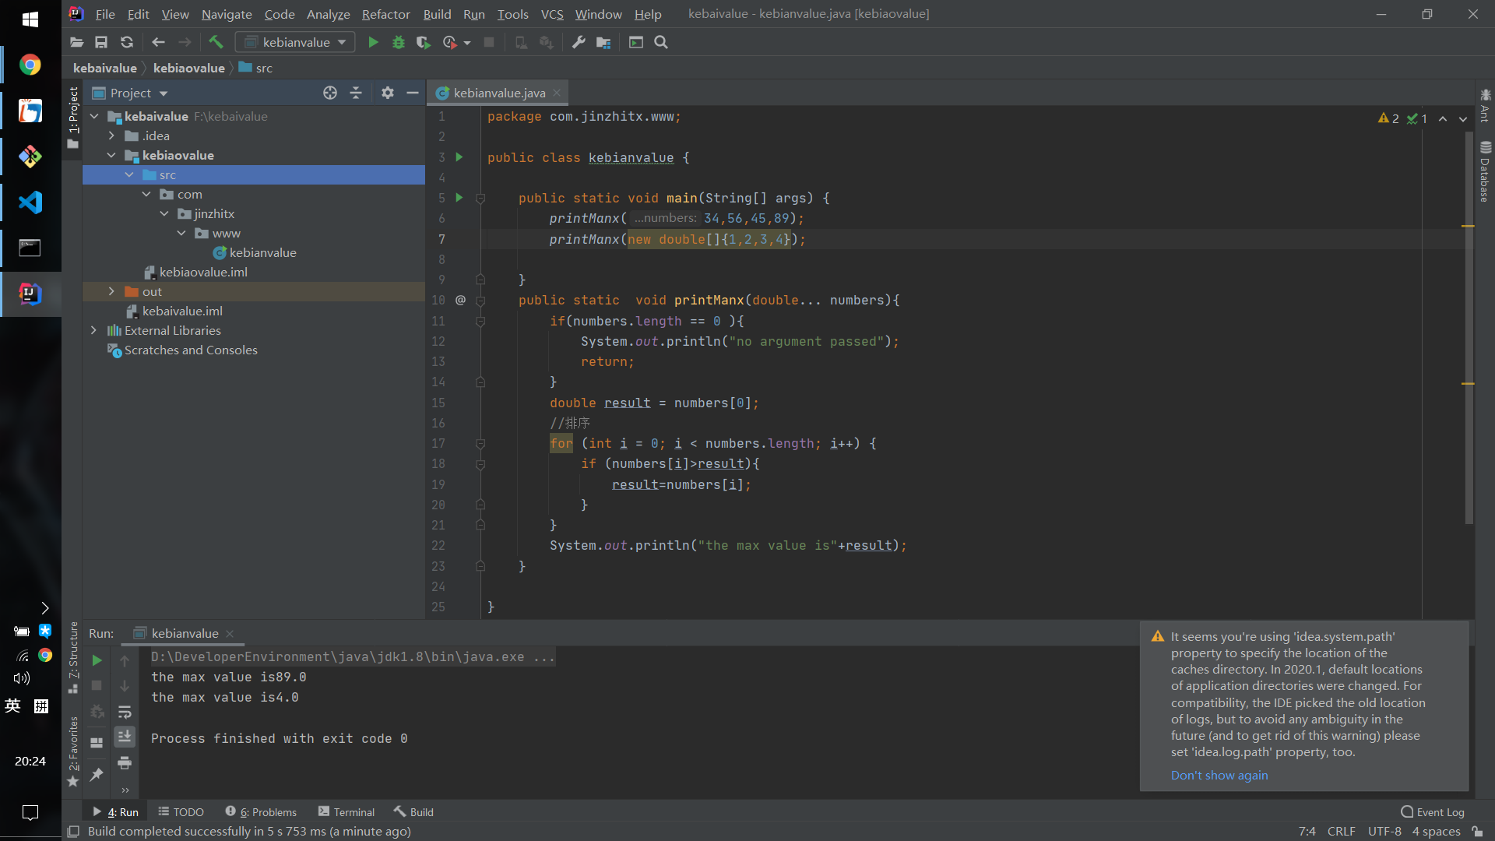1495x841 pixels.
Task: Click the green Run button in toolbar
Action: click(373, 42)
